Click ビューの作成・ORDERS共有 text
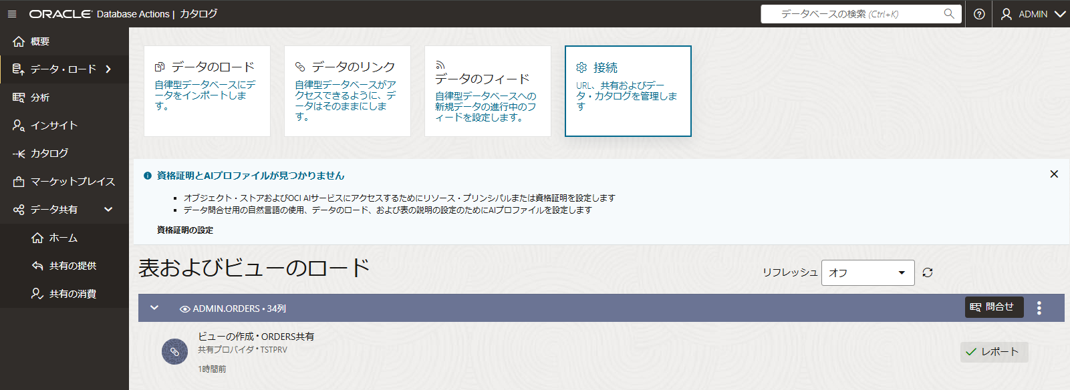The image size is (1070, 390). pyautogui.click(x=256, y=337)
